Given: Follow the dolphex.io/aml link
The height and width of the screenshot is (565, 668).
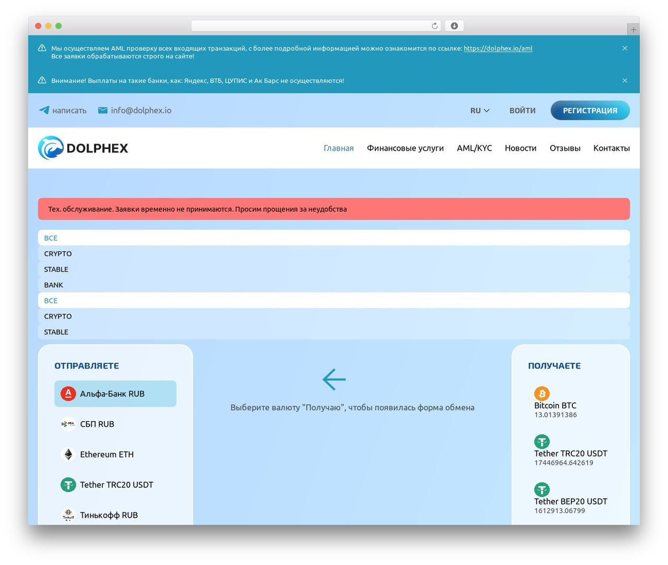Looking at the screenshot, I should pos(498,48).
